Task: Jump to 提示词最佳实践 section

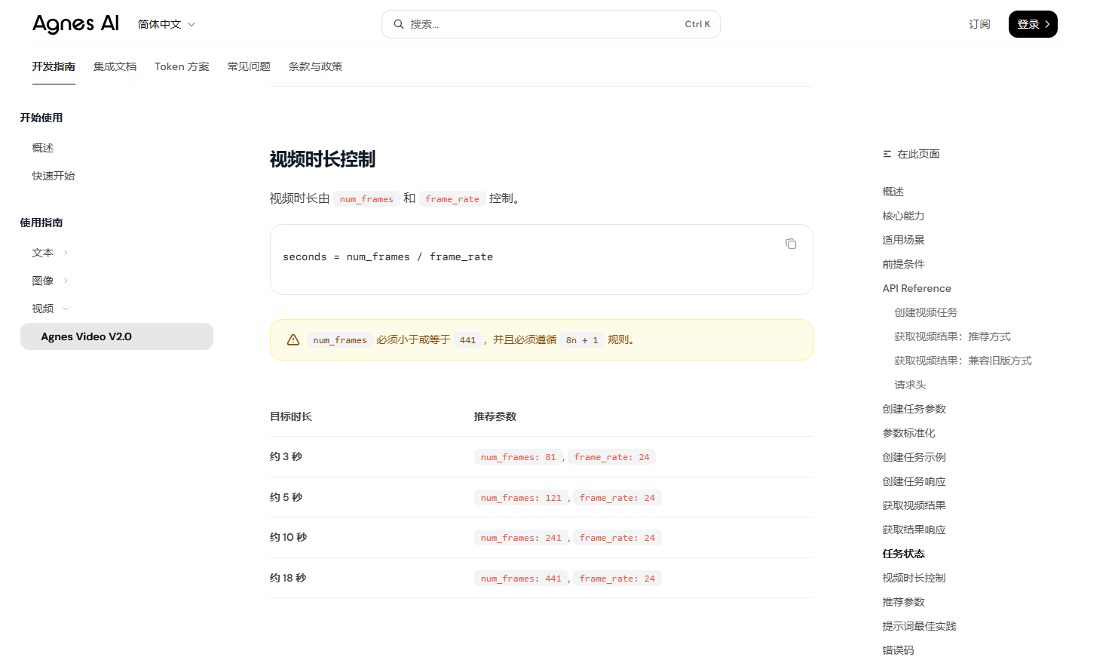Action: click(919, 626)
